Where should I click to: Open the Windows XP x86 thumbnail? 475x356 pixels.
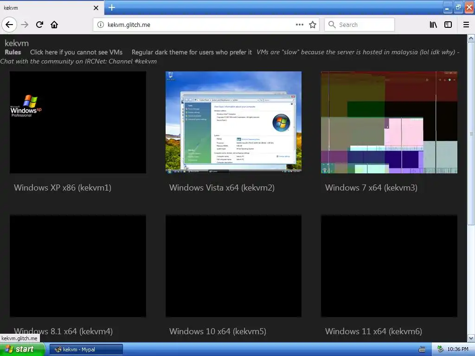(x=78, y=122)
